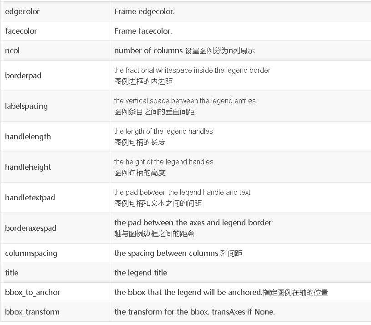Click the borderaxespad parameter name

(x=31, y=228)
